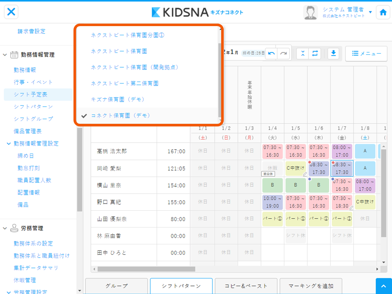Collapse the 労務管理 sidebar section
The width and height of the screenshot is (392, 294).
click(5, 228)
